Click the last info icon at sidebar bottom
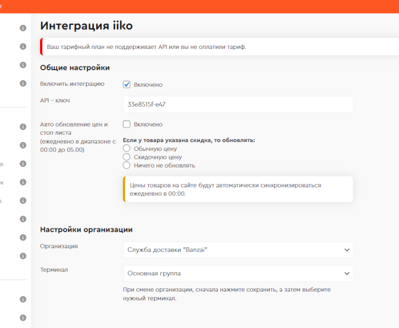The height and width of the screenshot is (328, 399). coord(23,318)
